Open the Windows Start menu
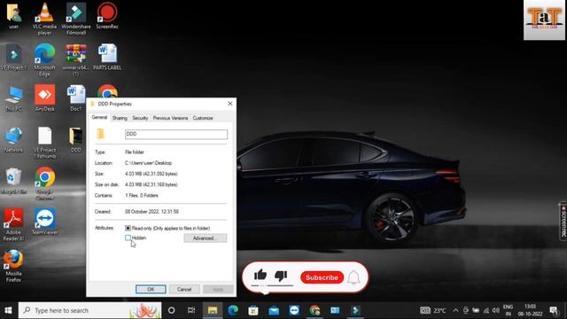 click(x=8, y=310)
